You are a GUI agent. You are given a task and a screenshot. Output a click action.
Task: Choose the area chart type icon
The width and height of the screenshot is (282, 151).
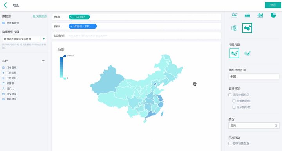coord(247,15)
